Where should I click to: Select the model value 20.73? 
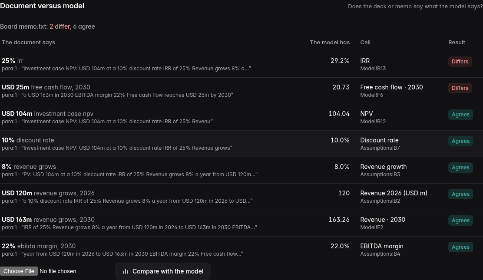[341, 88]
